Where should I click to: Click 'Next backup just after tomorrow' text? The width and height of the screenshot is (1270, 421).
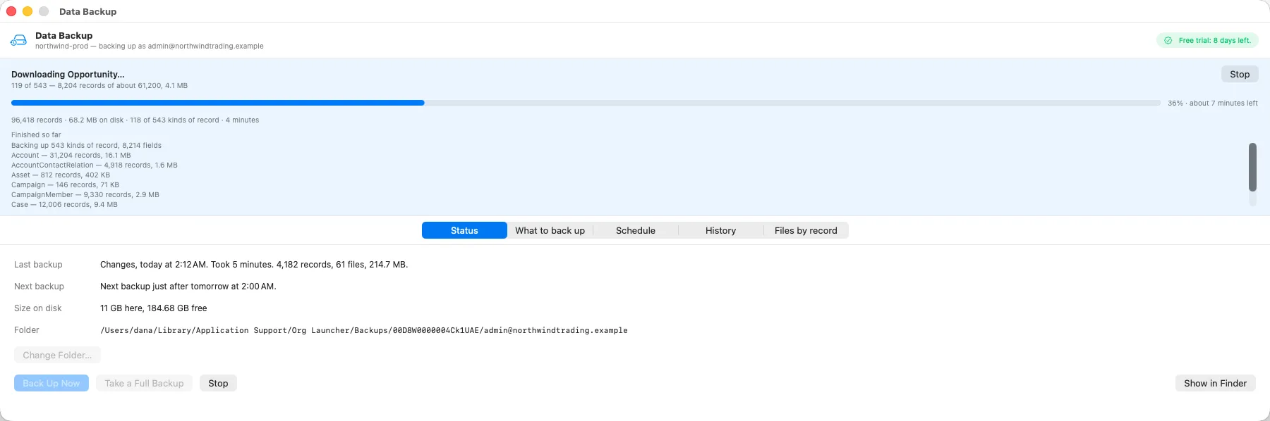(188, 287)
